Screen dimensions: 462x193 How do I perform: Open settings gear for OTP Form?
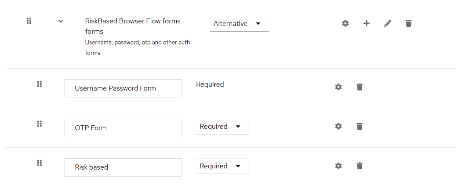pos(338,127)
